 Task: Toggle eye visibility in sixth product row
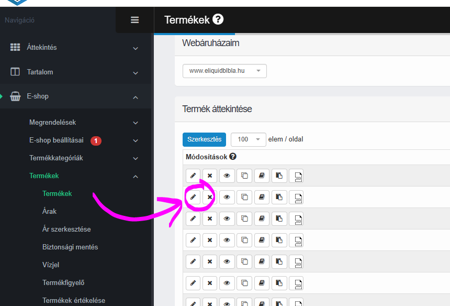coord(227,283)
